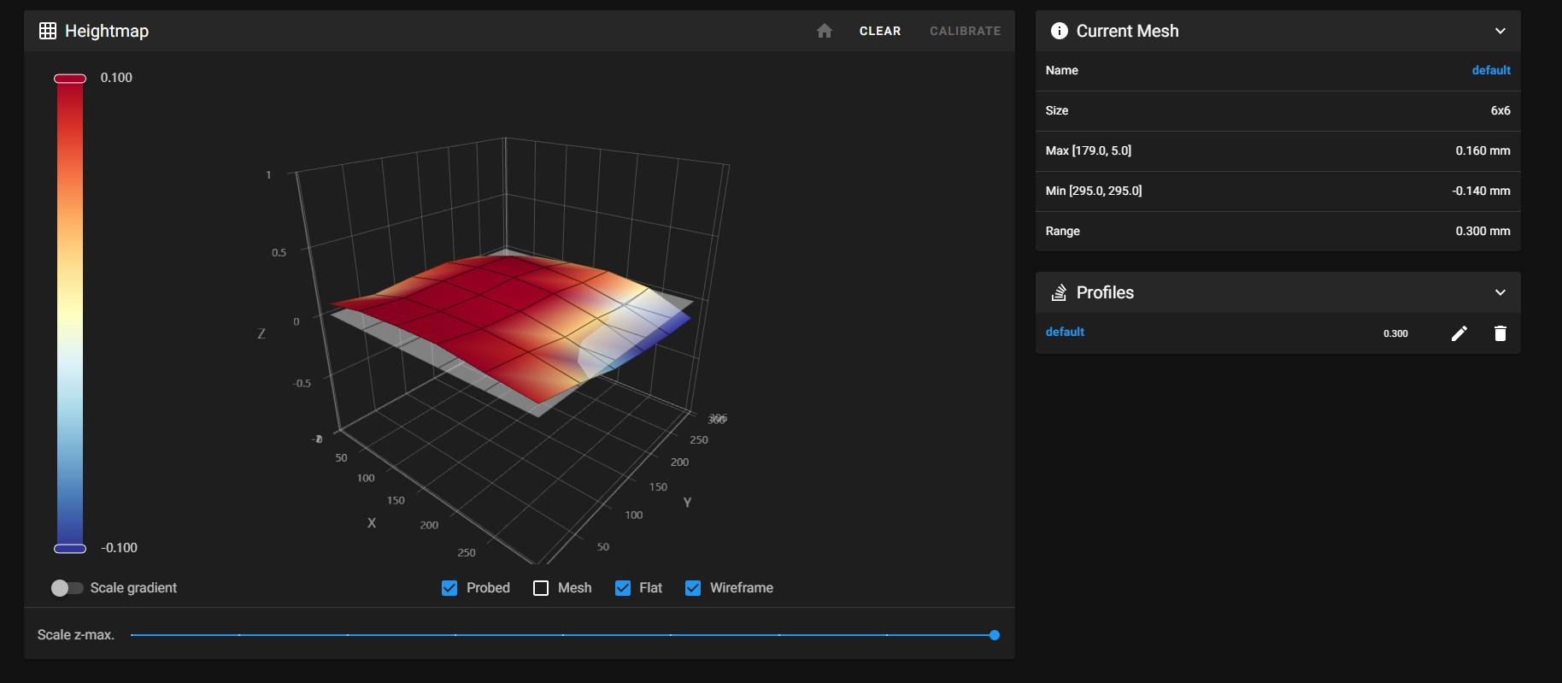Collapse the Profiles panel
The image size is (1562, 683).
[x=1500, y=292]
